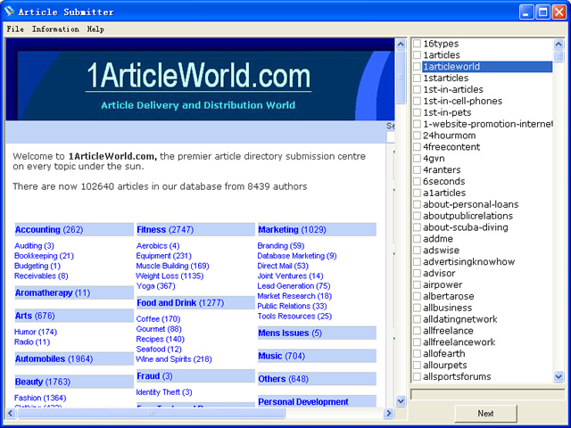Click the browser pane horizontal scrollbar thumb
571x428 pixels.
pos(151,413)
